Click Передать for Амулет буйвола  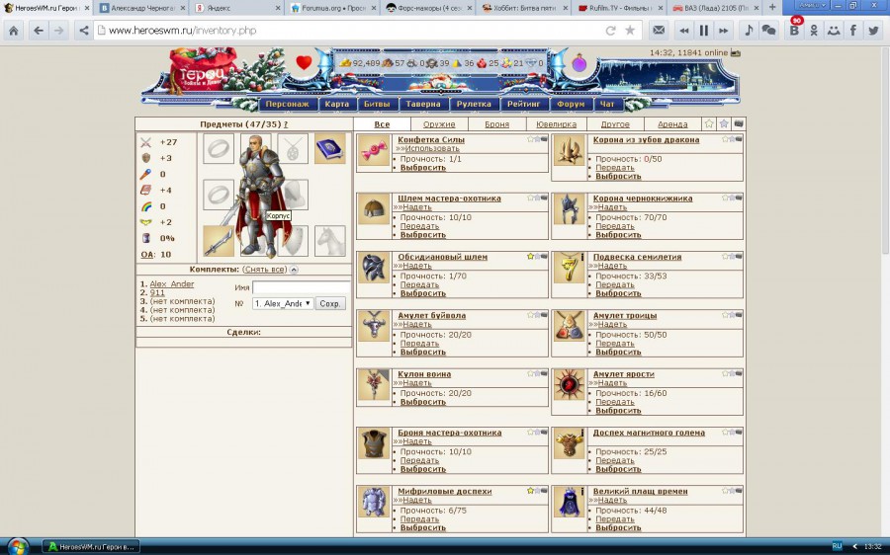[x=419, y=343]
